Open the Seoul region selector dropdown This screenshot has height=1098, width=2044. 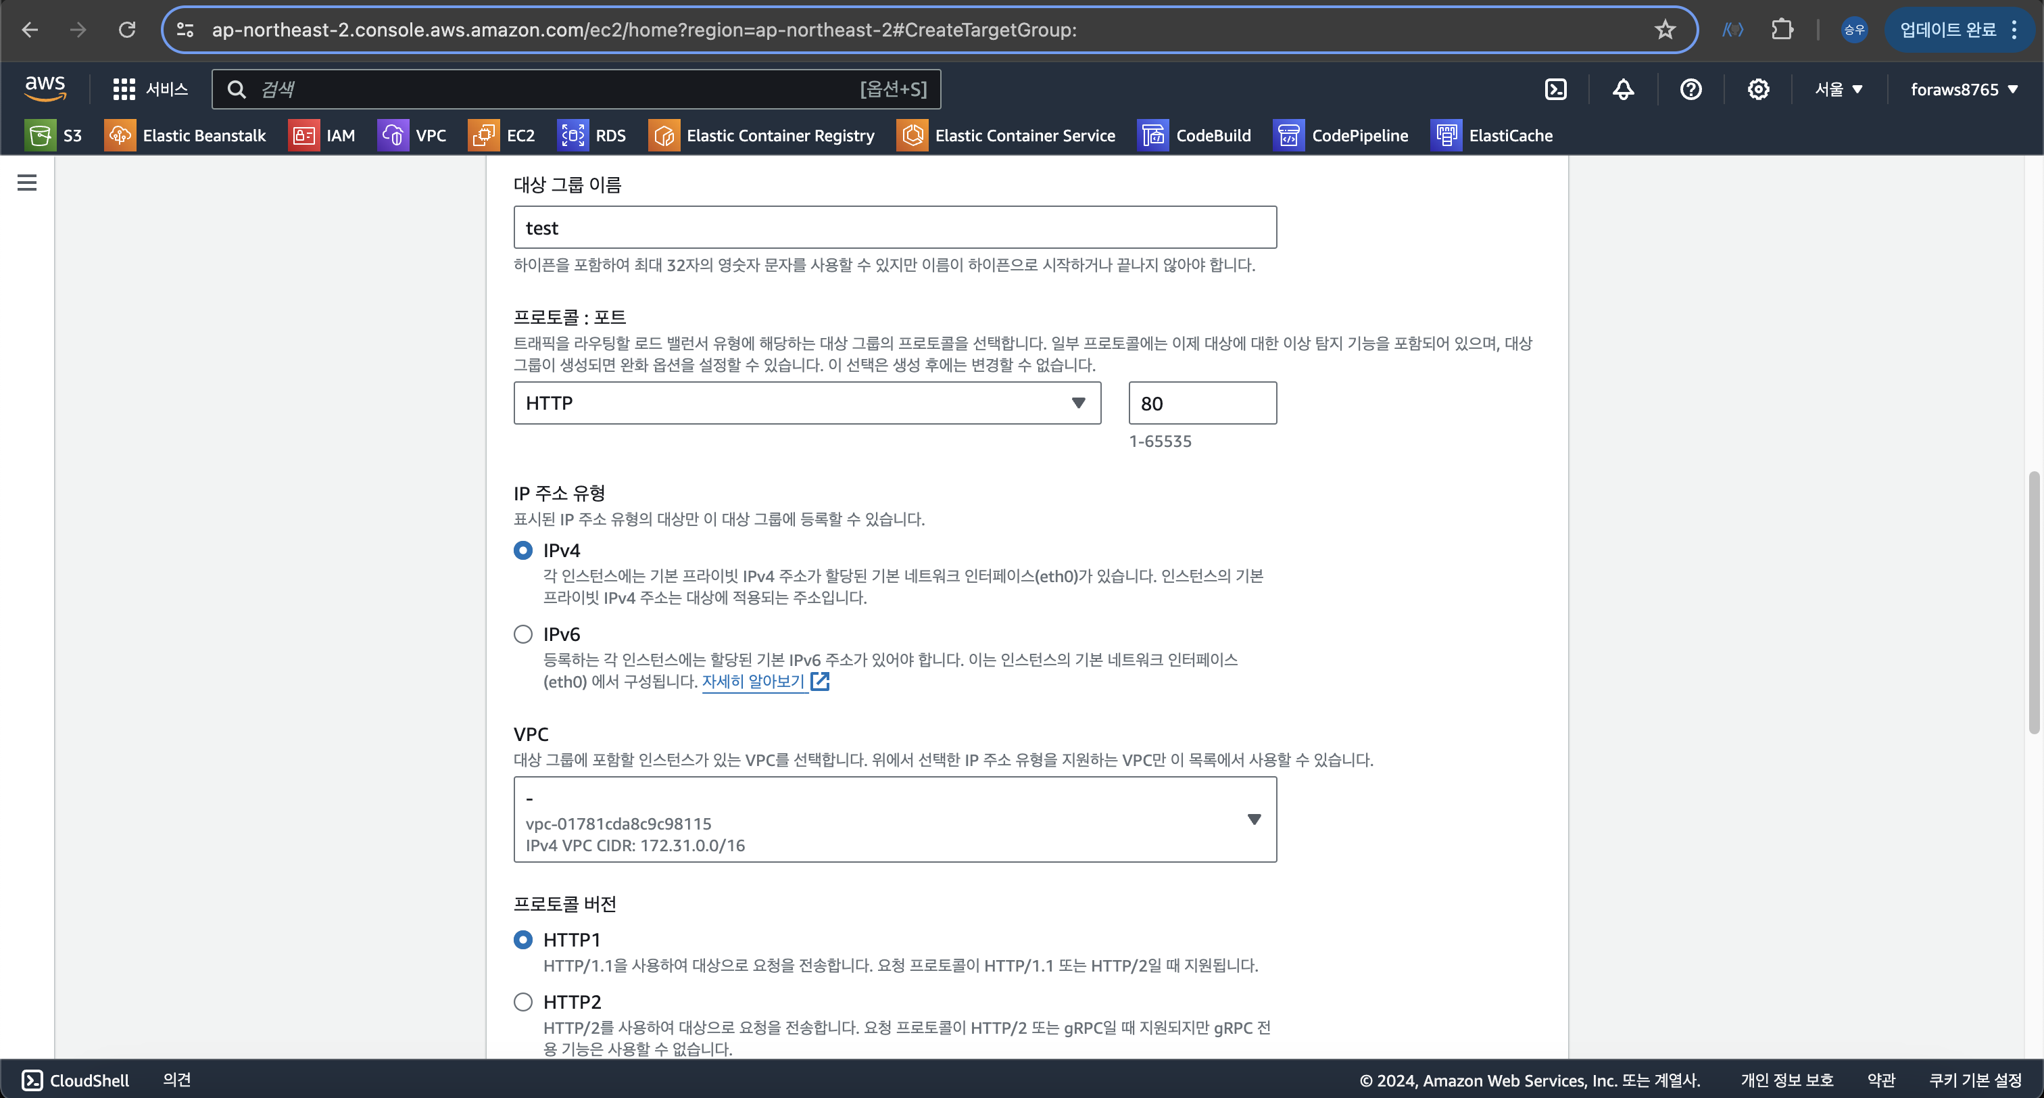(1838, 89)
